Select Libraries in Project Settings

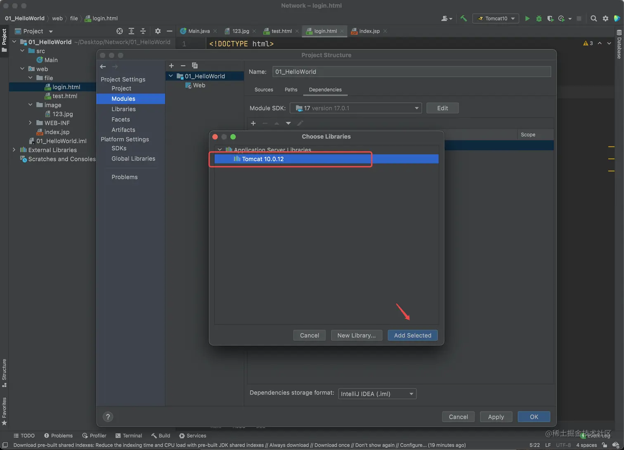tap(123, 109)
